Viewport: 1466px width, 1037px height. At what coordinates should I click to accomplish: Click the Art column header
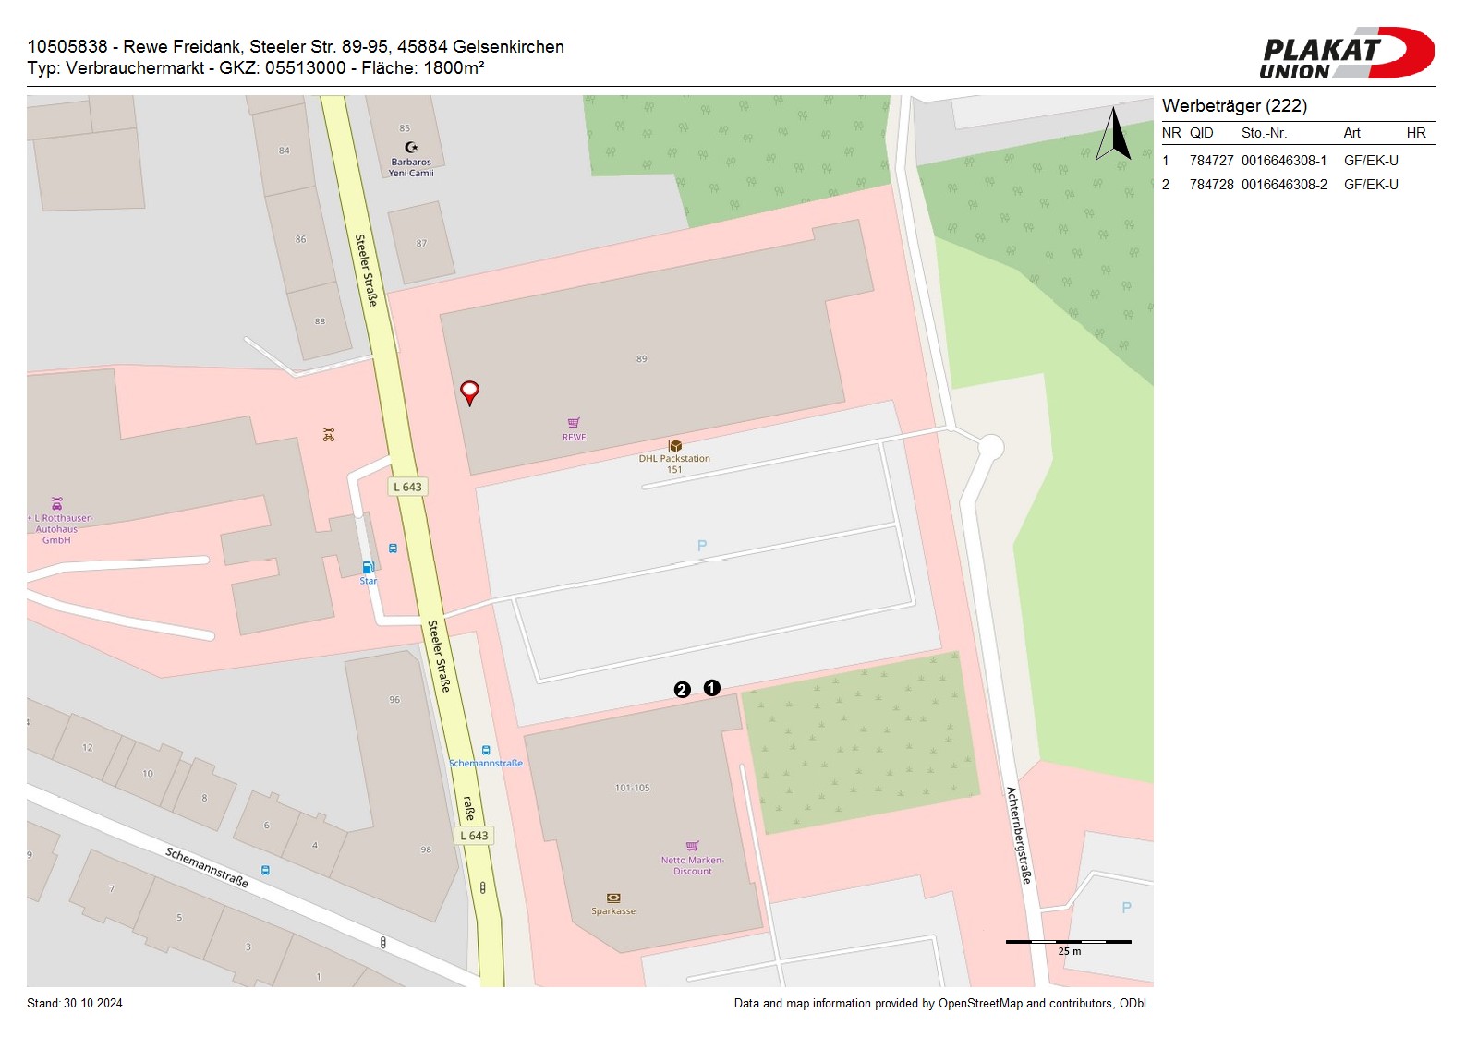pyautogui.click(x=1351, y=133)
